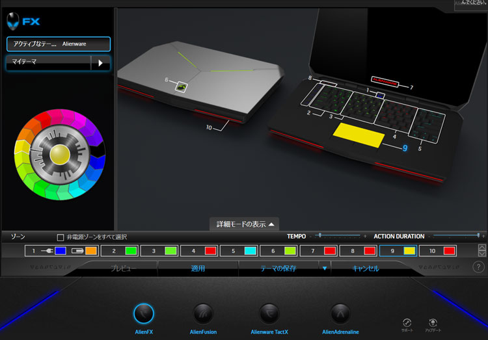Launch the Alienware TactX icon
Image resolution: width=488 pixels, height=340 pixels.
tap(269, 313)
